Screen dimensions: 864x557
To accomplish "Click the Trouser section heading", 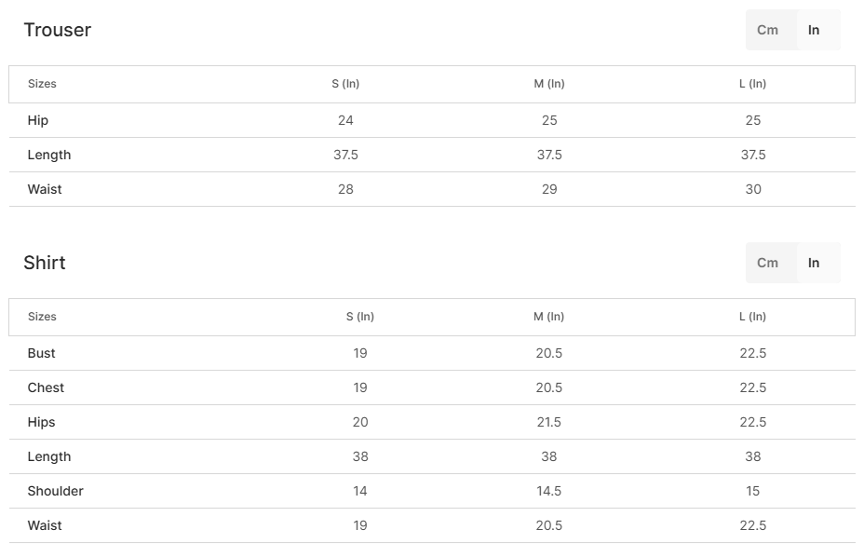I will [x=58, y=30].
